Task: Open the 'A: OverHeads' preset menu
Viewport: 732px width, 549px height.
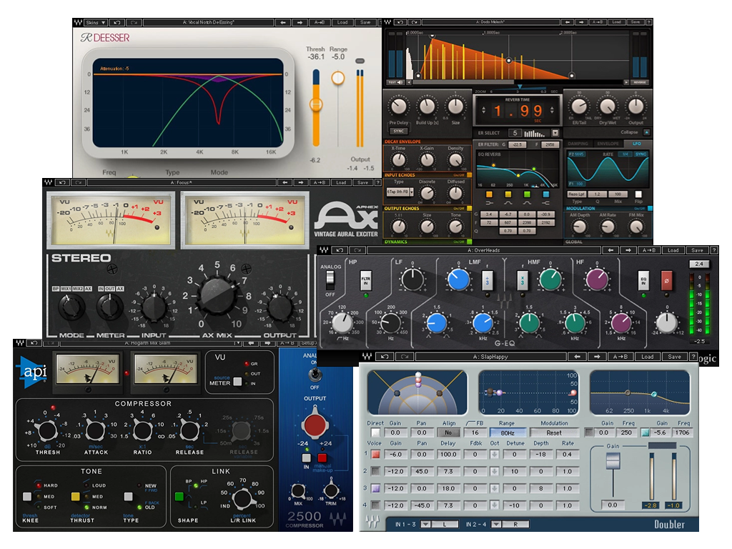Action: pos(484,250)
